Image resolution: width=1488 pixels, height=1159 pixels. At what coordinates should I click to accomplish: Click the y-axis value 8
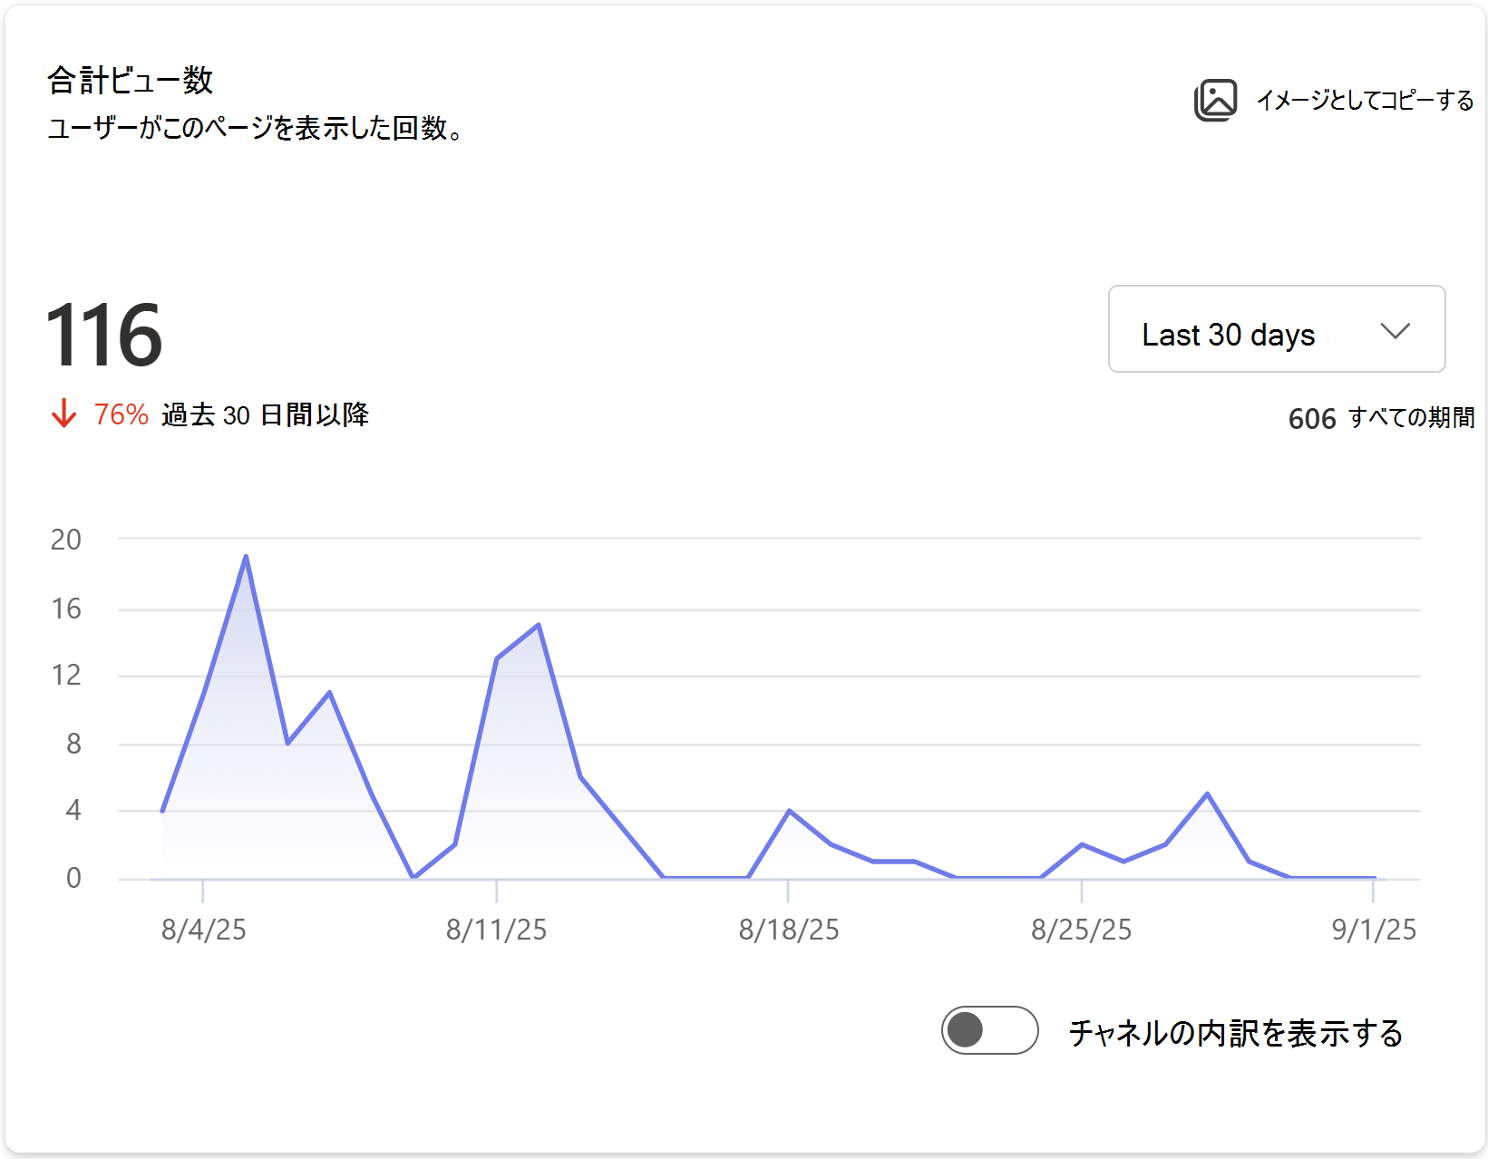73,744
